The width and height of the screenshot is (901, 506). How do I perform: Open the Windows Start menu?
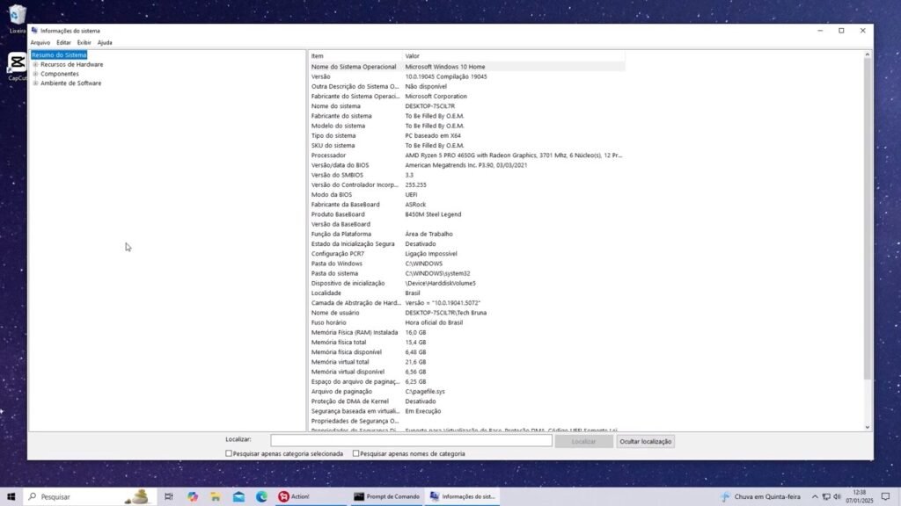[x=11, y=496]
